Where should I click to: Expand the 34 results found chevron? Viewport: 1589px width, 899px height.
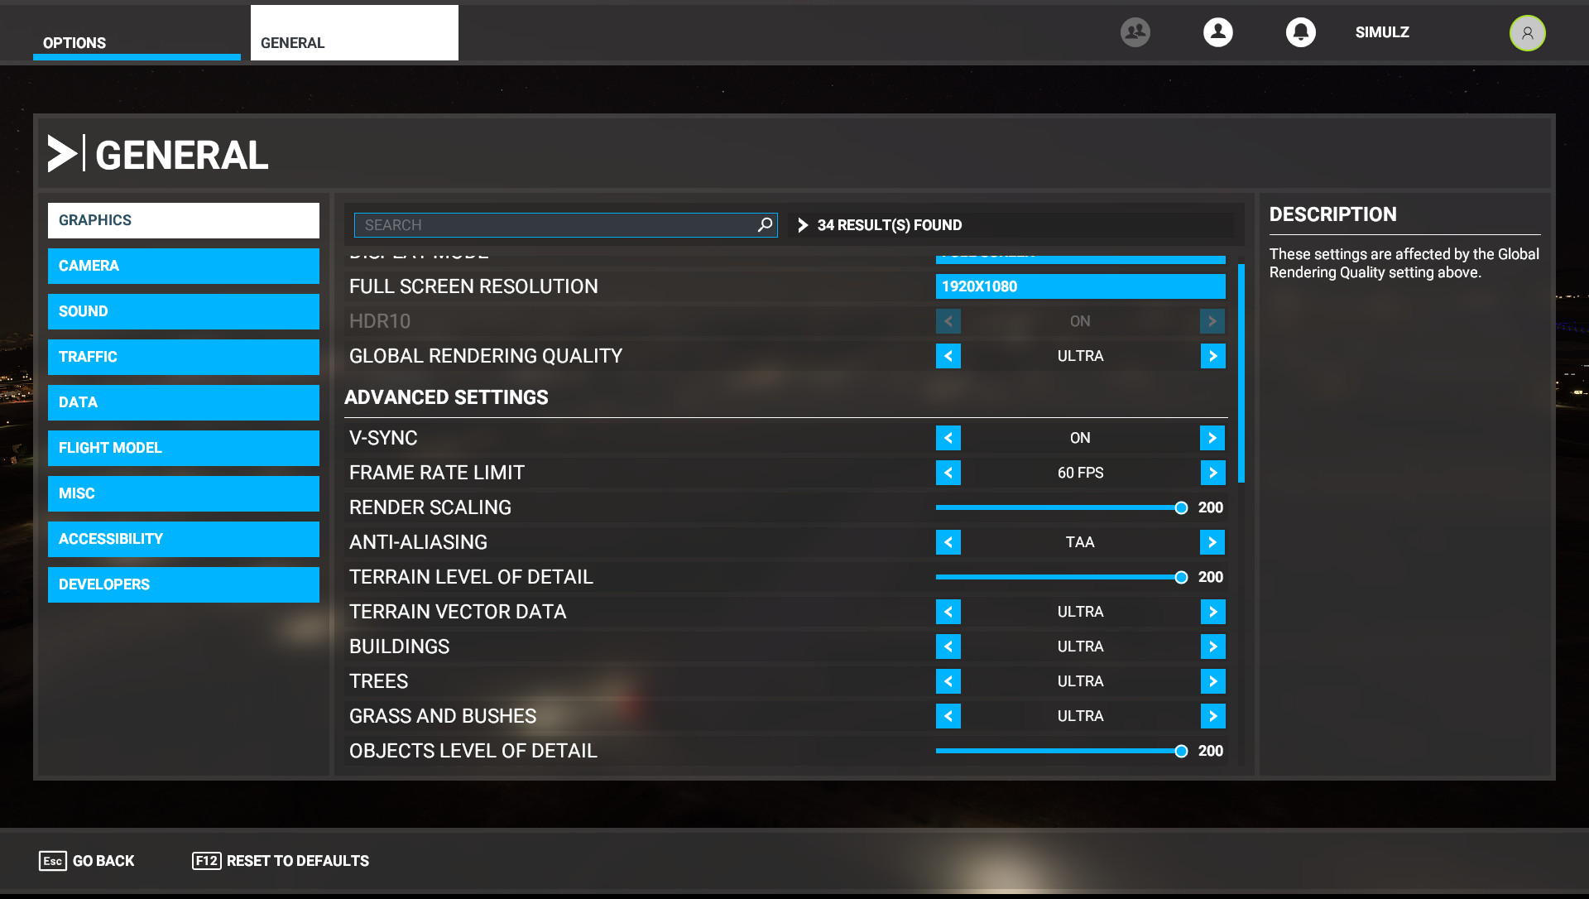(802, 225)
